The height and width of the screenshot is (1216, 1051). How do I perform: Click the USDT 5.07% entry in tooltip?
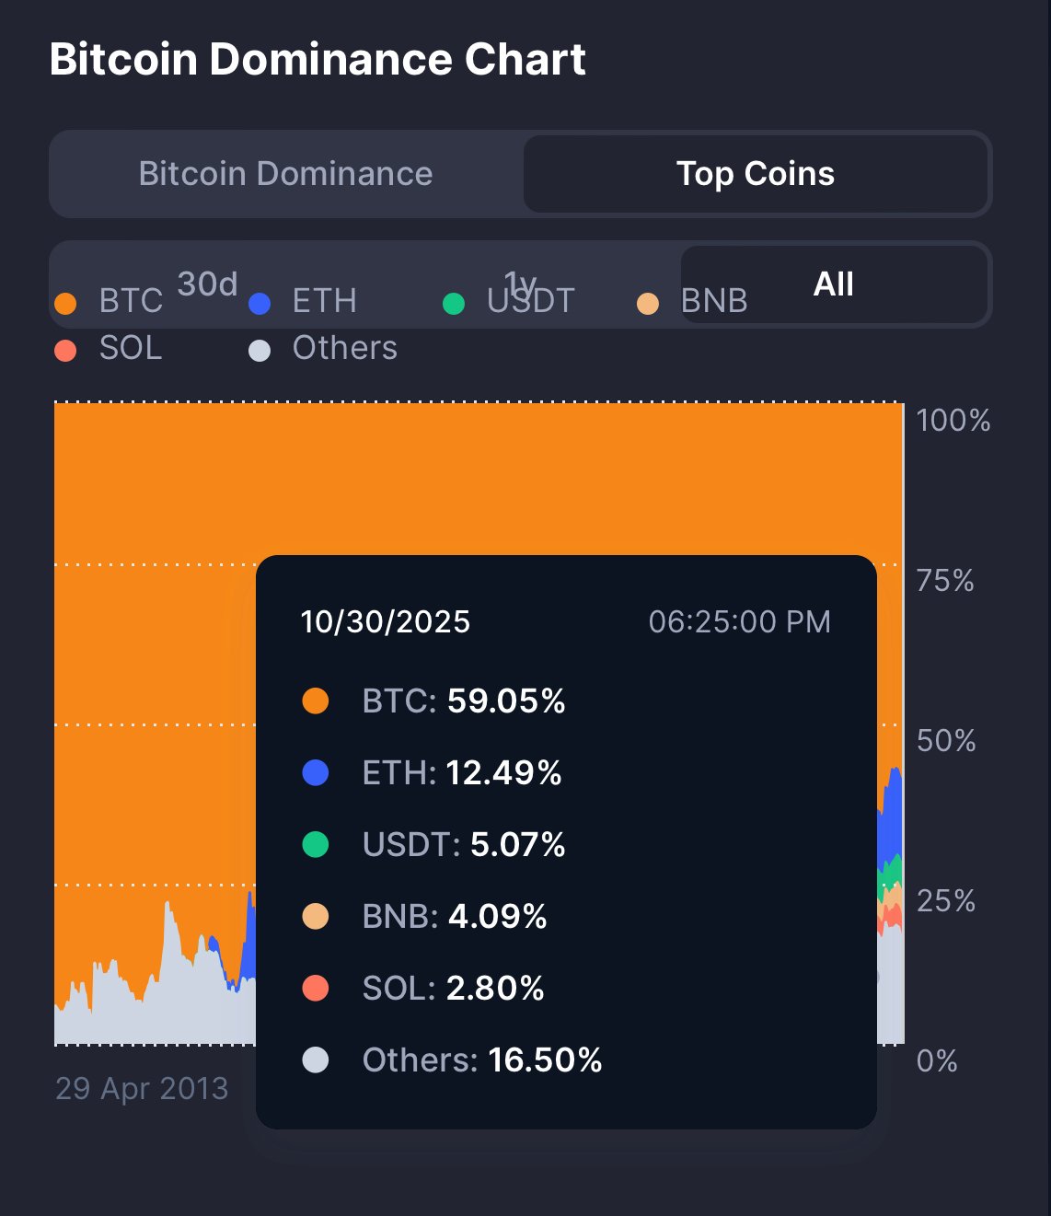[x=466, y=844]
